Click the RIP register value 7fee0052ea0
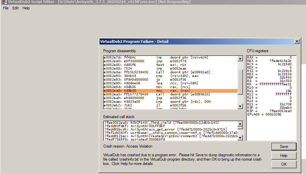The width and height of the screenshot is (306, 174). [281, 111]
